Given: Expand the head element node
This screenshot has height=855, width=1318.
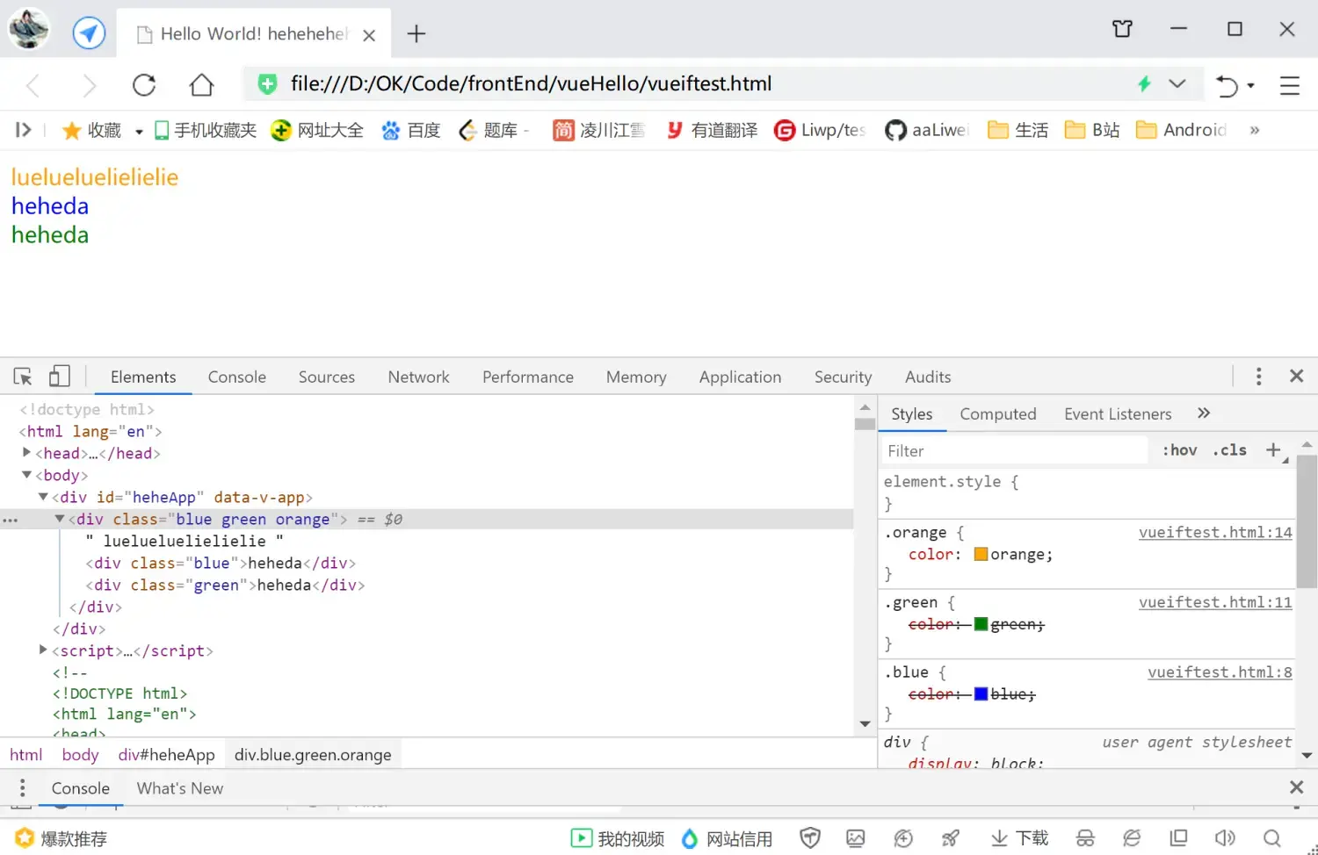Looking at the screenshot, I should (26, 453).
